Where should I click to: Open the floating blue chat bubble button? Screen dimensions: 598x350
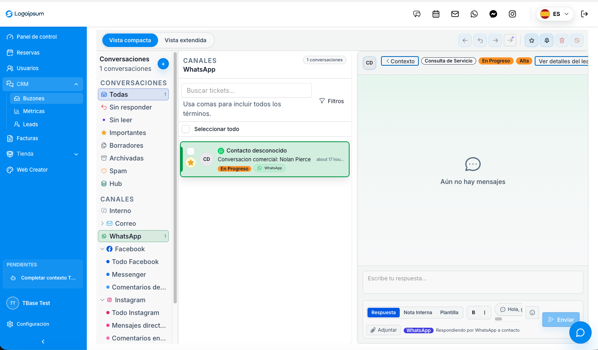(x=580, y=332)
